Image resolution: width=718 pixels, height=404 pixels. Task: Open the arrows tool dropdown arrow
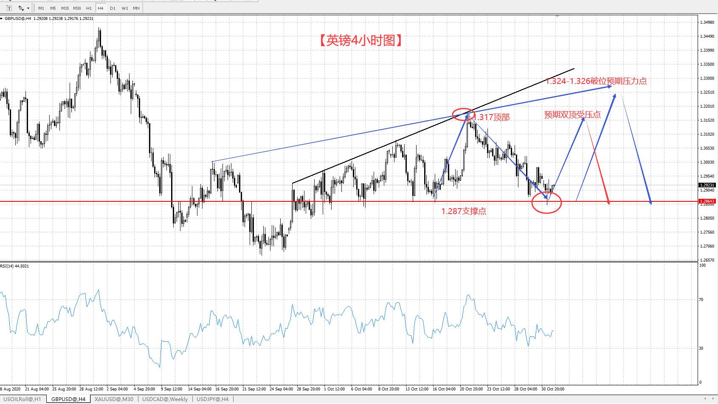28,8
